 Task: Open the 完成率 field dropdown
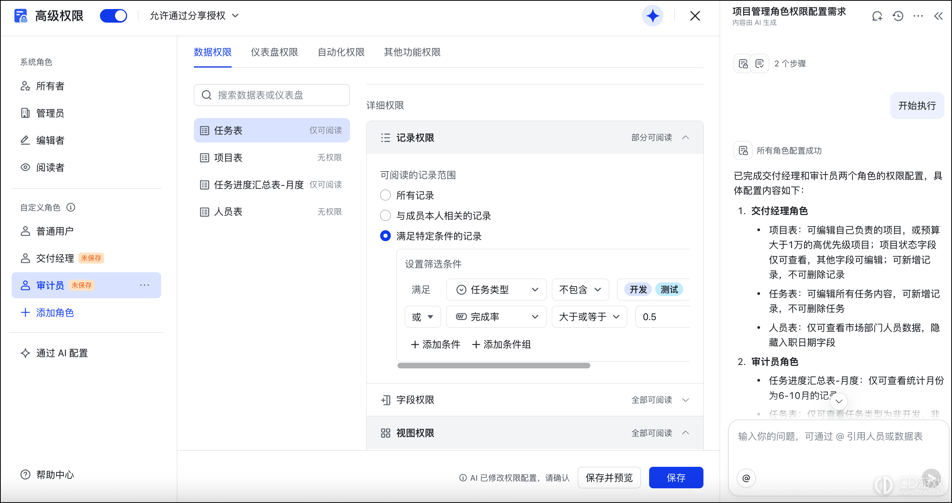496,317
